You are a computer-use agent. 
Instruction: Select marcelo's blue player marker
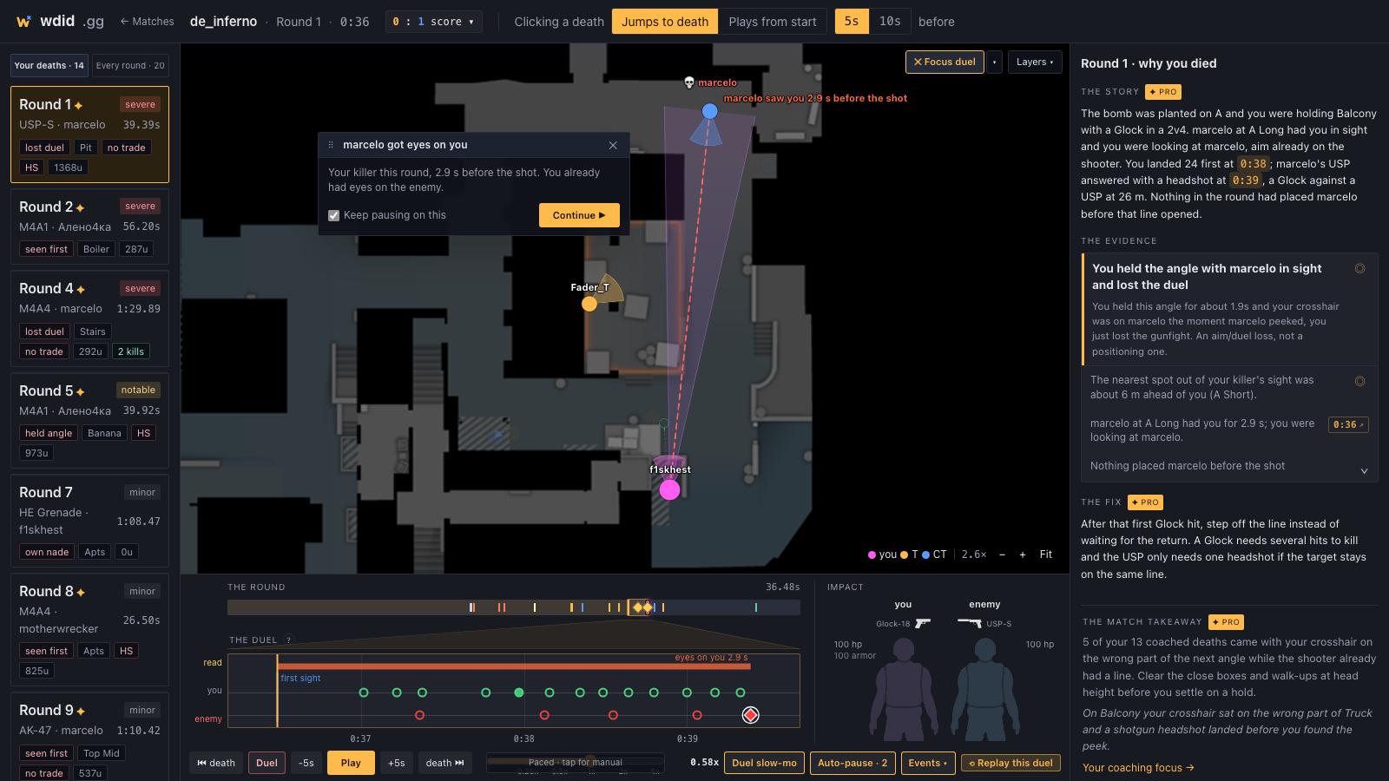(710, 111)
